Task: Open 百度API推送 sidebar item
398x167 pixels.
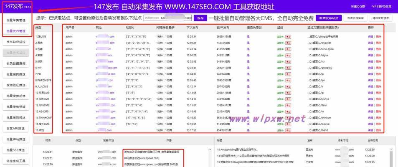Action: point(16,129)
